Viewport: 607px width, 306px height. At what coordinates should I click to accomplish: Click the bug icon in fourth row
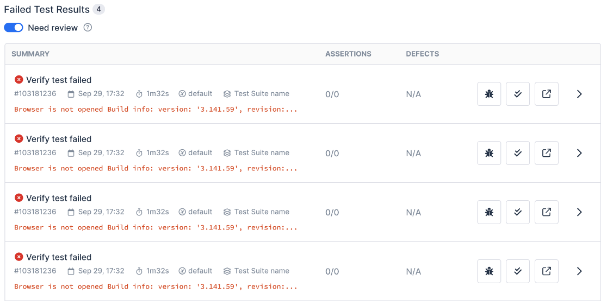click(489, 271)
